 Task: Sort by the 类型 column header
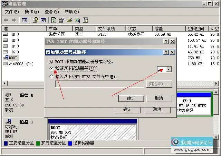[x=84, y=29]
